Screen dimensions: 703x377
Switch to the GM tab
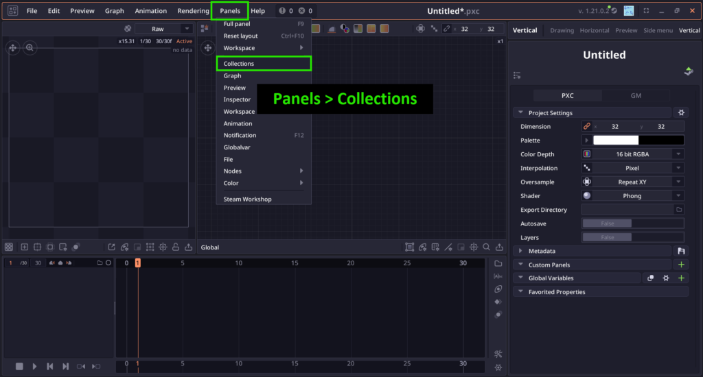(x=636, y=95)
